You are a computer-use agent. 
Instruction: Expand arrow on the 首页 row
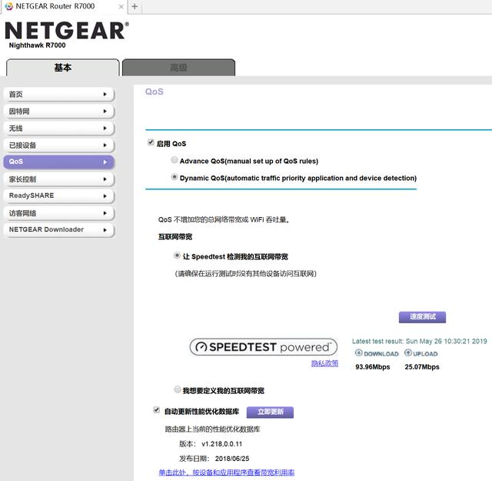click(105, 94)
